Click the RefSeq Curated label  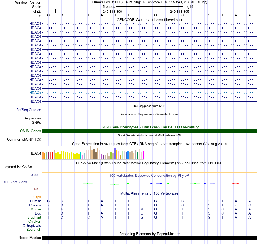[29, 110]
